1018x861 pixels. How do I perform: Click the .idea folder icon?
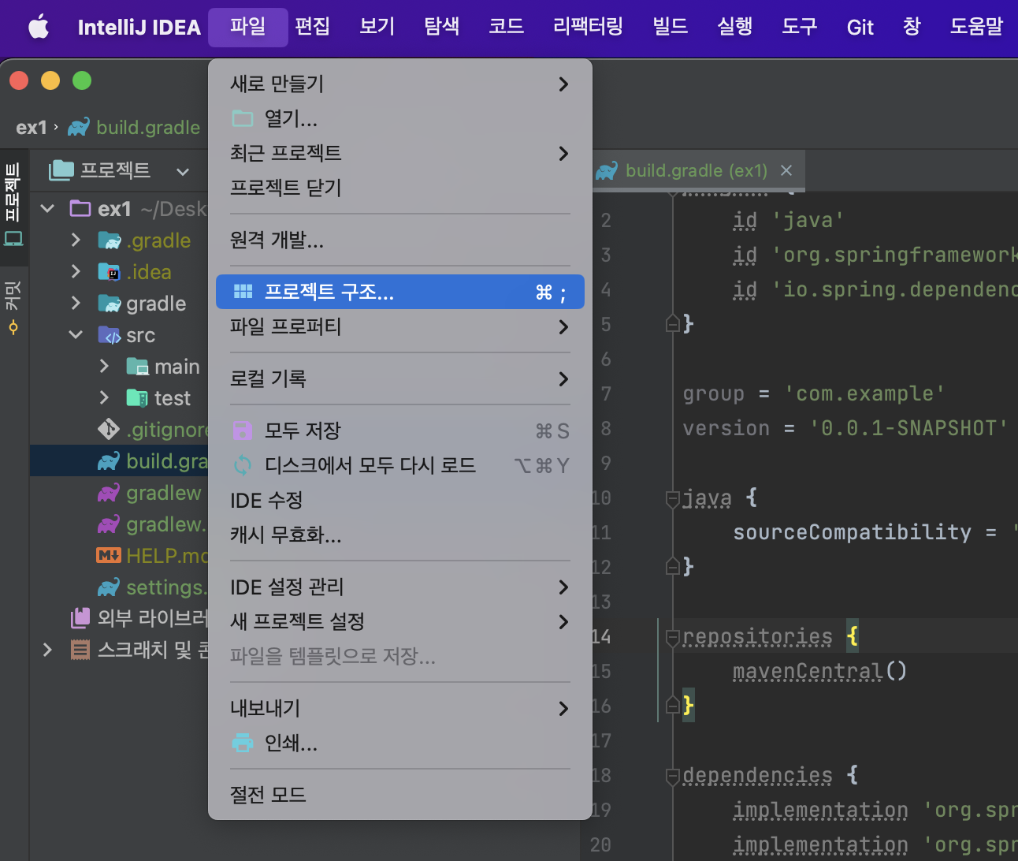[109, 272]
